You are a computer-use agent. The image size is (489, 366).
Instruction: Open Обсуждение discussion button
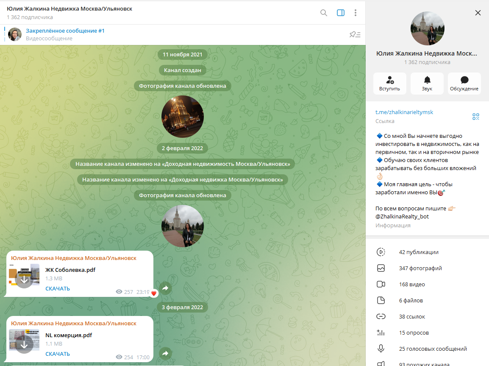click(x=464, y=83)
